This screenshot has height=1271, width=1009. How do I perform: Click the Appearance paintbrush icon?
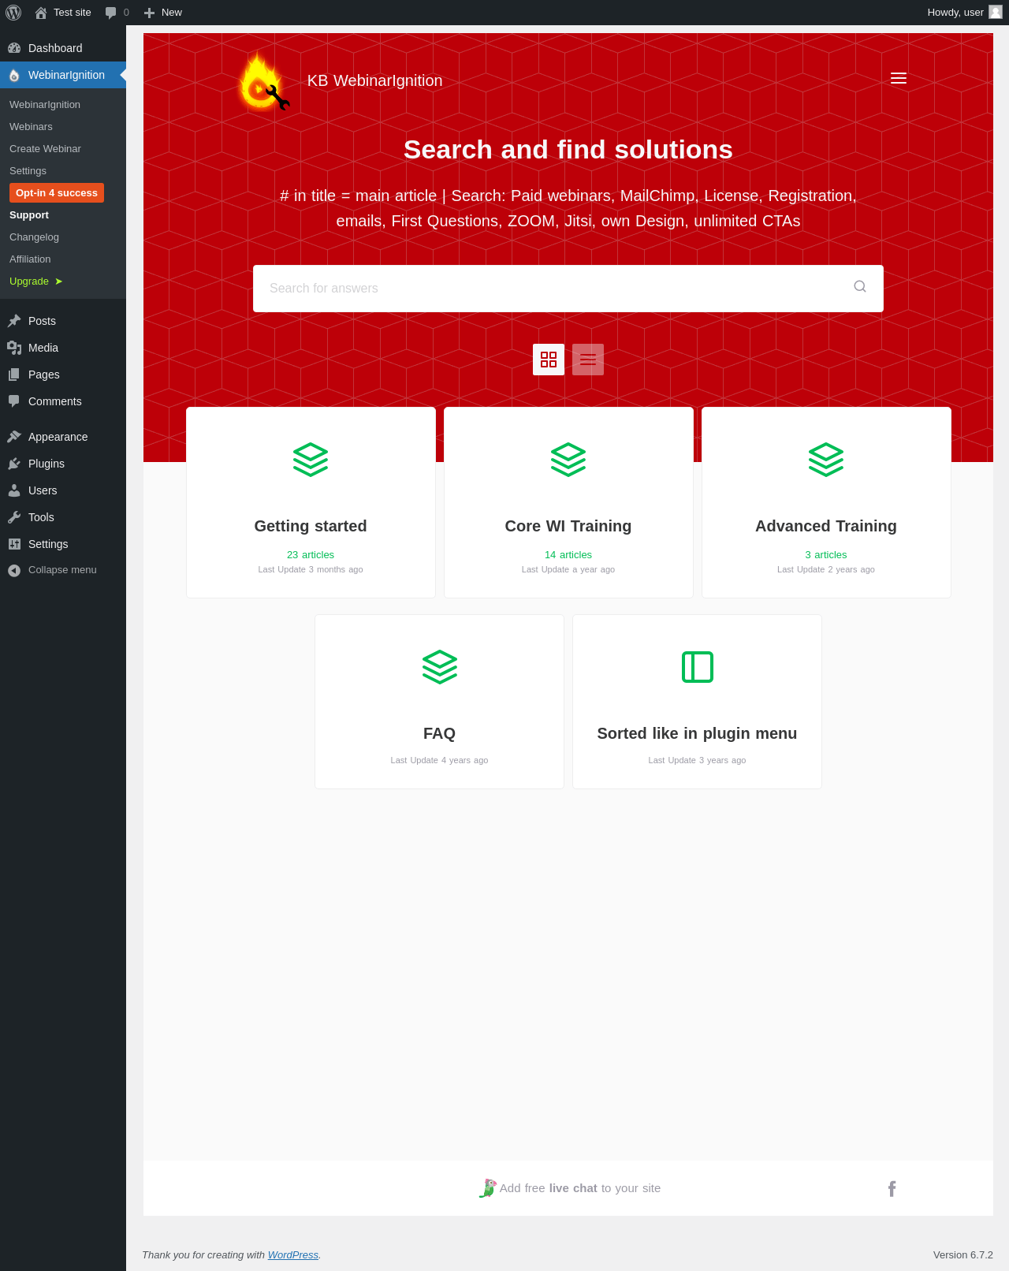coord(14,437)
